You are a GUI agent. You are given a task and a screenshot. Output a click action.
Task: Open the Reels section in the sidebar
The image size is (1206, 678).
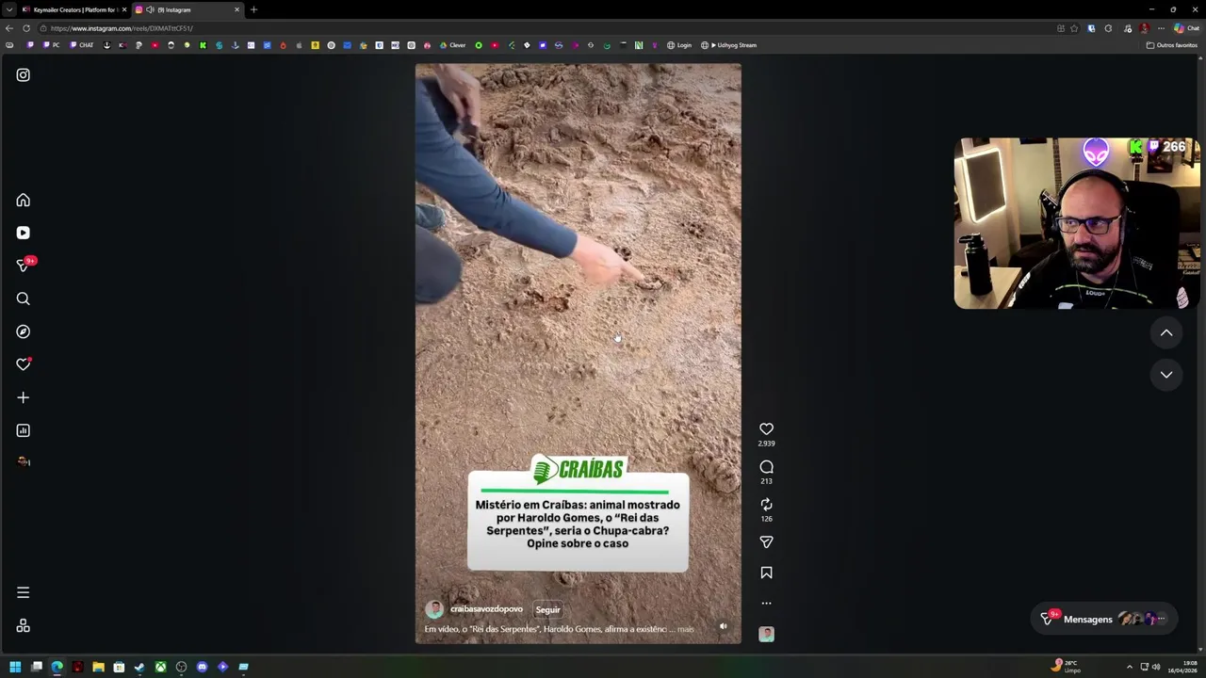pyautogui.click(x=23, y=233)
